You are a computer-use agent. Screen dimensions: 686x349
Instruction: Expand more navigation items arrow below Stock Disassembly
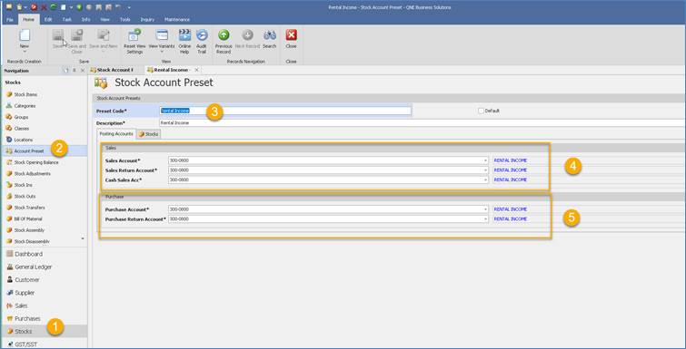tap(83, 238)
